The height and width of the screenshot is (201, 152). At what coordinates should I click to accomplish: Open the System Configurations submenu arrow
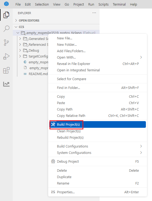point(141,153)
